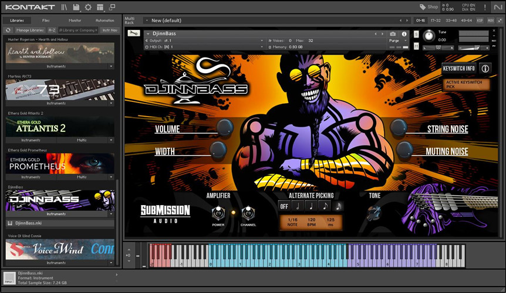Show rack page 33-48
Viewport: 506px width, 293px height.
451,21
